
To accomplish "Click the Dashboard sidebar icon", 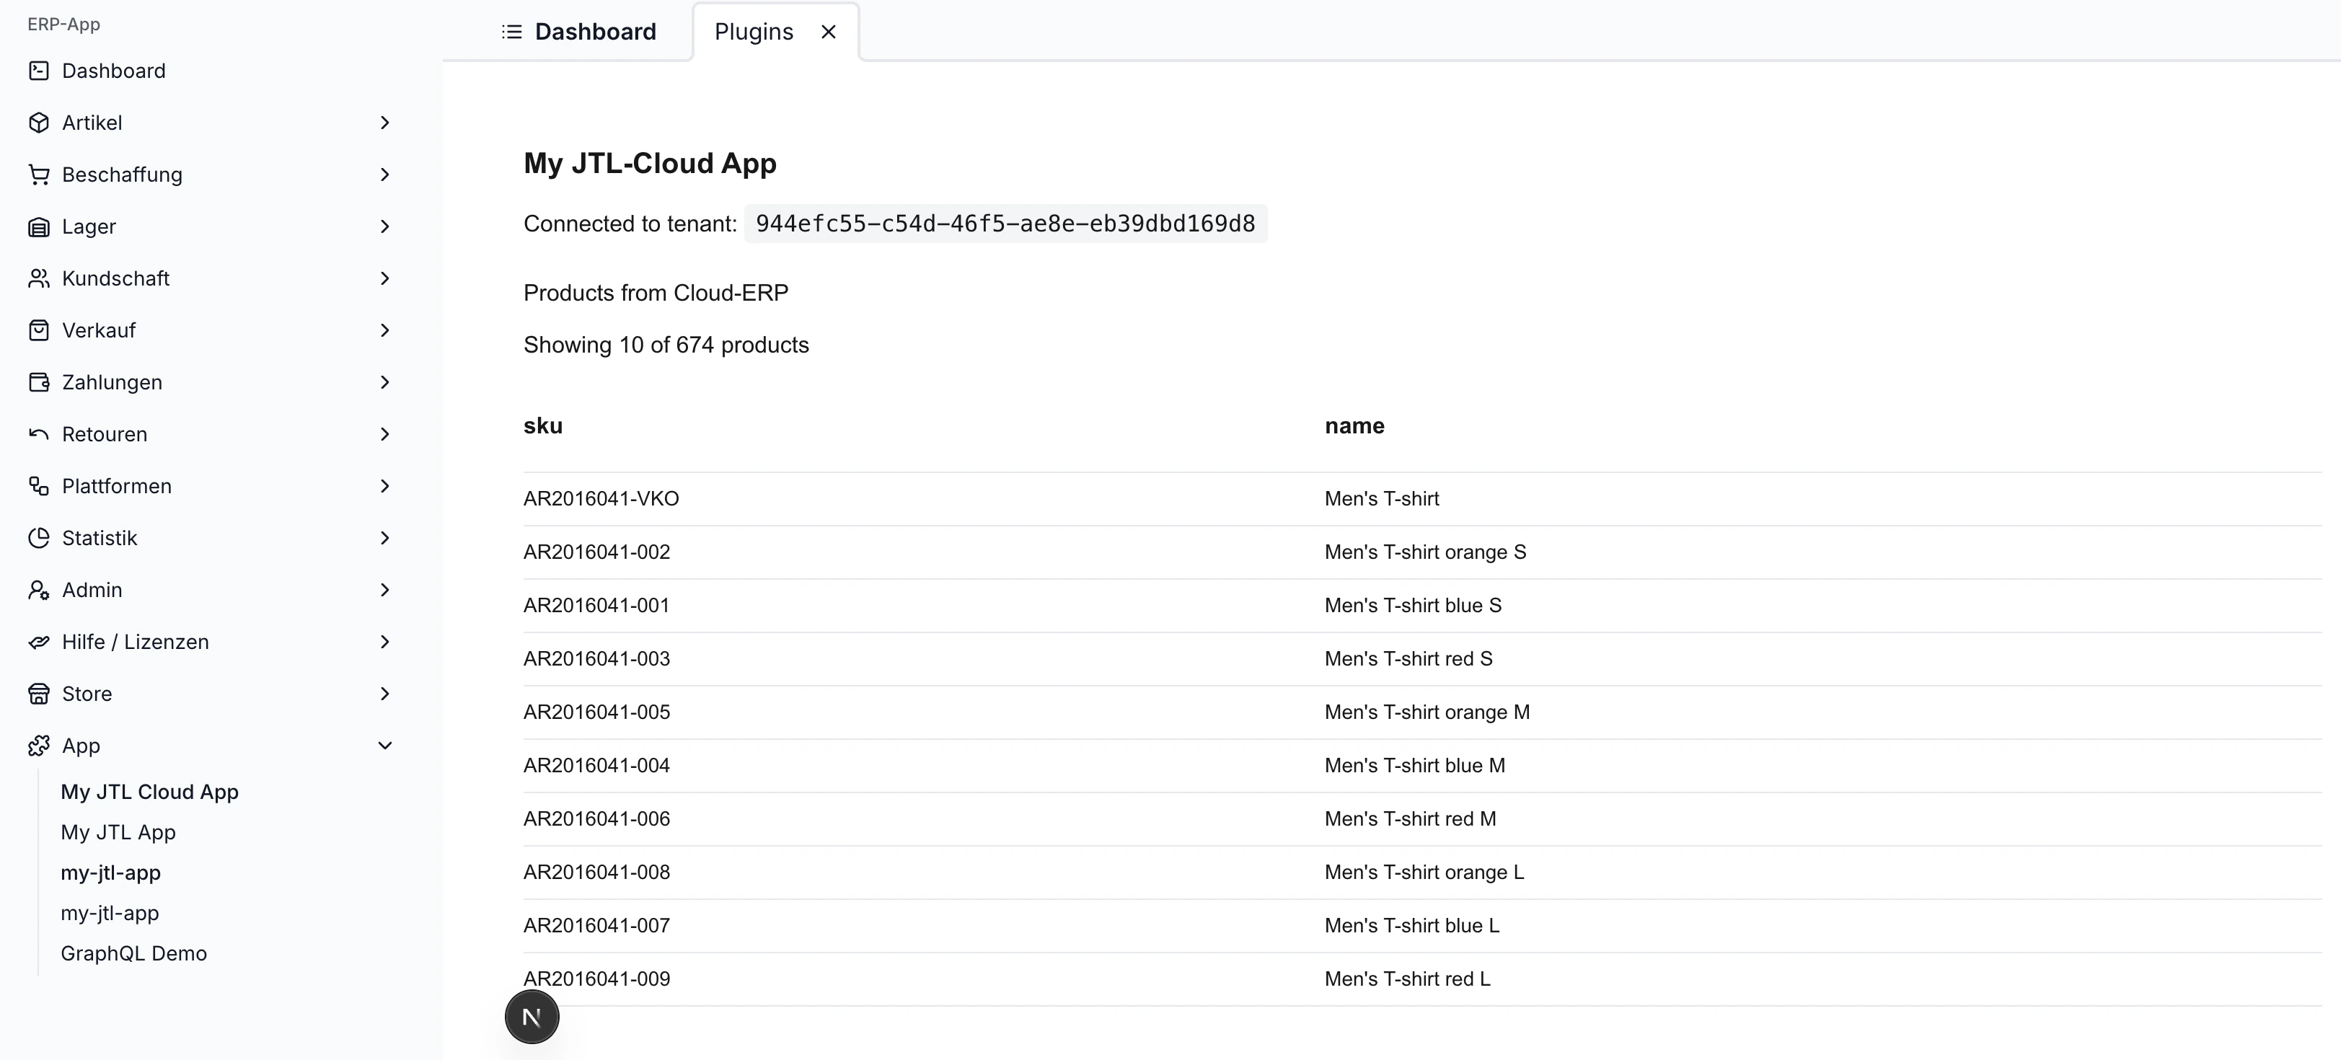I will 38,71.
